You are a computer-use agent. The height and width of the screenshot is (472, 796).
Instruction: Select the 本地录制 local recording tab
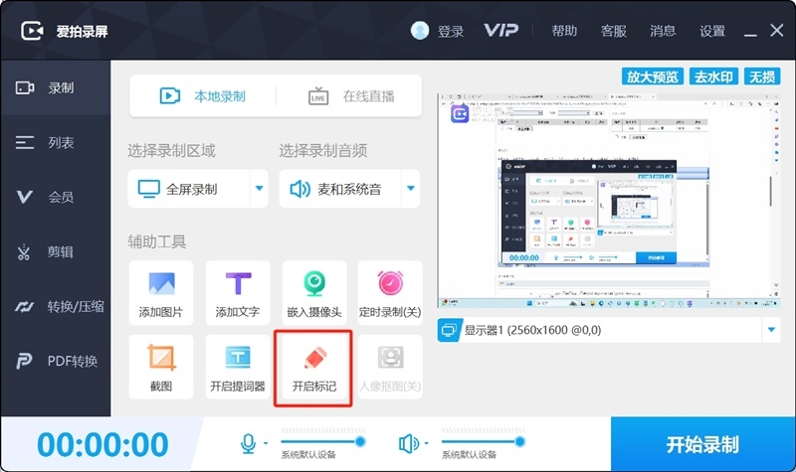pos(203,96)
